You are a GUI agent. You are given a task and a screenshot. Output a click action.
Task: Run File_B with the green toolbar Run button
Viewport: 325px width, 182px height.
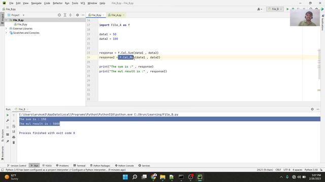287,9
